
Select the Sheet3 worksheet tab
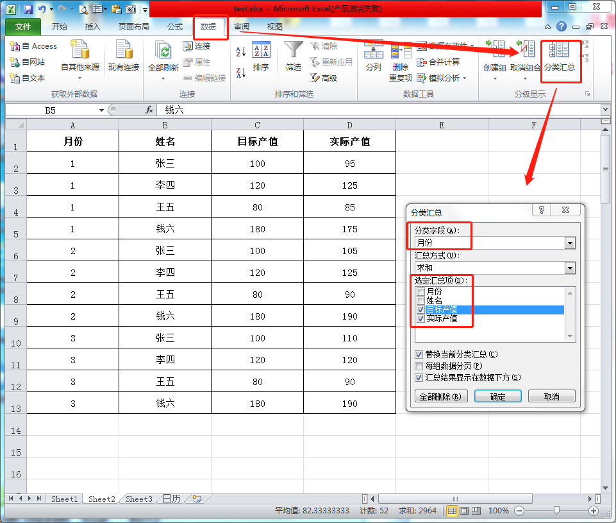(x=138, y=499)
